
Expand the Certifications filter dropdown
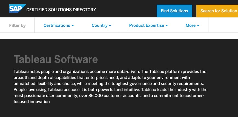pyautogui.click(x=59, y=25)
